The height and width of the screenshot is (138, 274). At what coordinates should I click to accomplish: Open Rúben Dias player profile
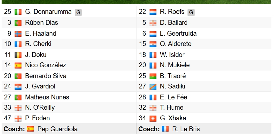[41, 23]
